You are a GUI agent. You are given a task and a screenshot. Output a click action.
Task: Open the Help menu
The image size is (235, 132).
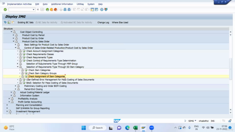(100, 4)
